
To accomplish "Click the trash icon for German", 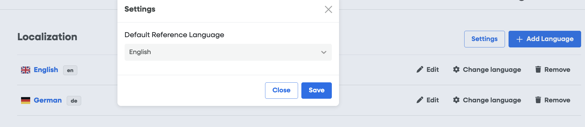I will click(x=538, y=100).
